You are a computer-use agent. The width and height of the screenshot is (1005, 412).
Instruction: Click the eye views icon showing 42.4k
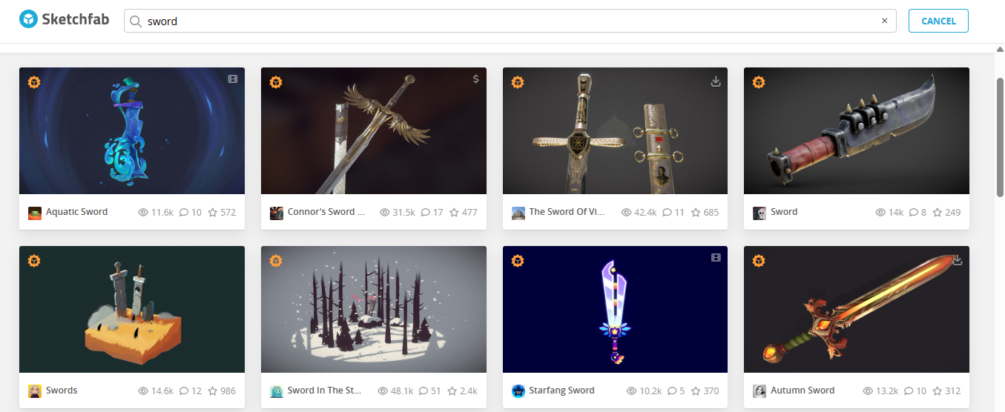tap(626, 213)
